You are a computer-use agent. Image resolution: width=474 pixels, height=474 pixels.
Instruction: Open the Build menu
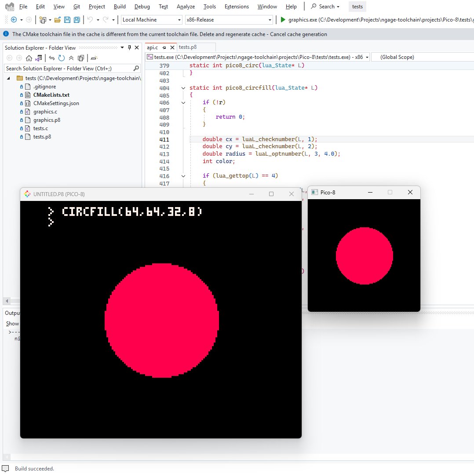point(120,6)
